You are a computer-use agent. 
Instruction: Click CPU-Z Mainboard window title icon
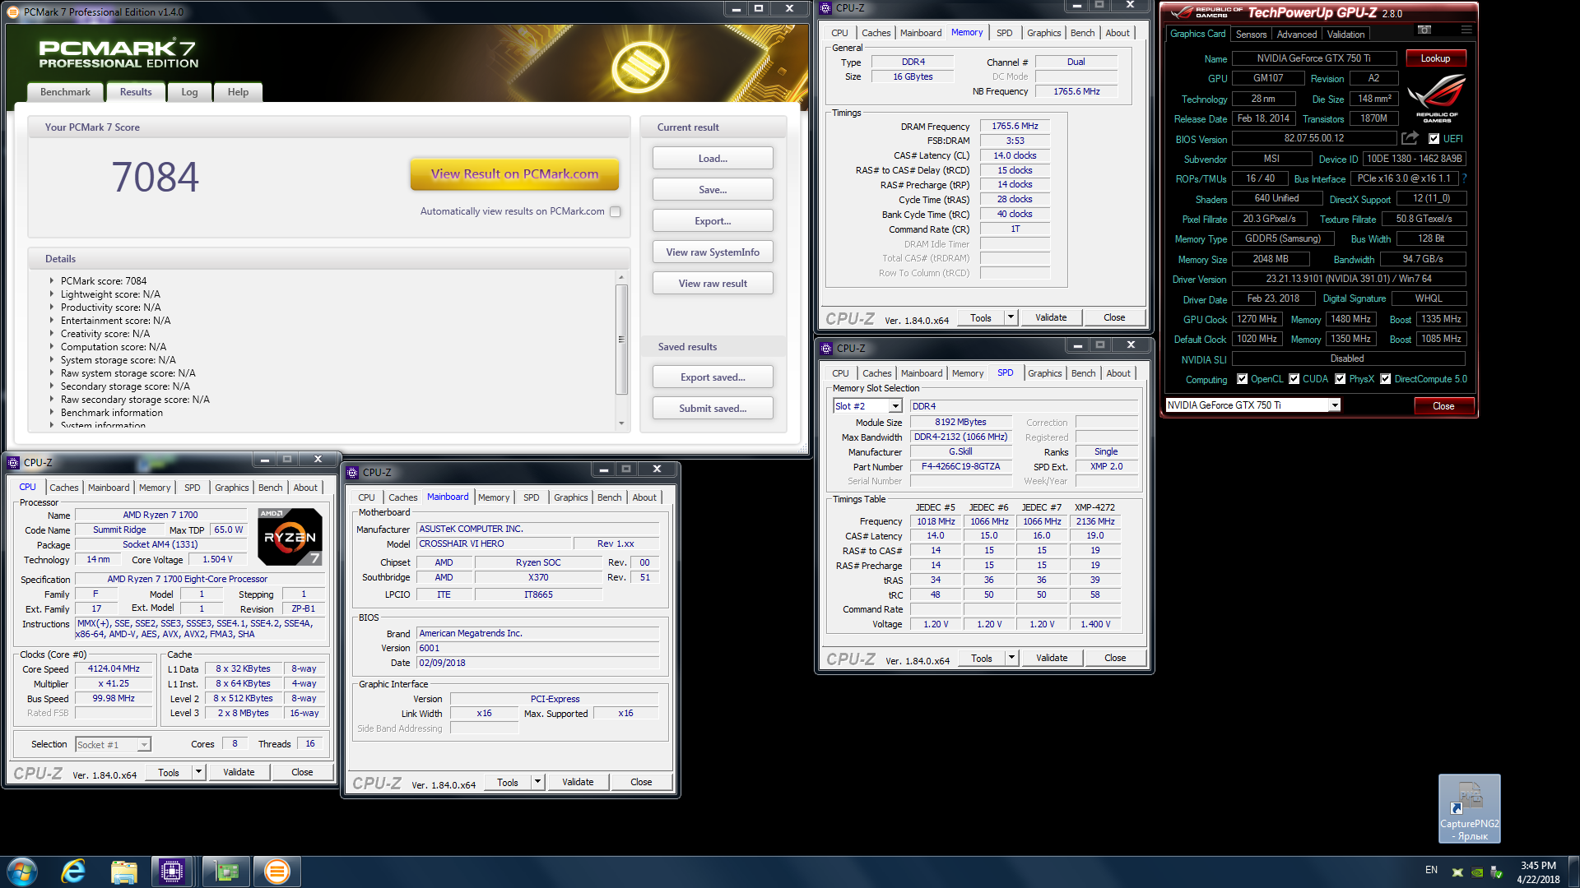pos(353,473)
